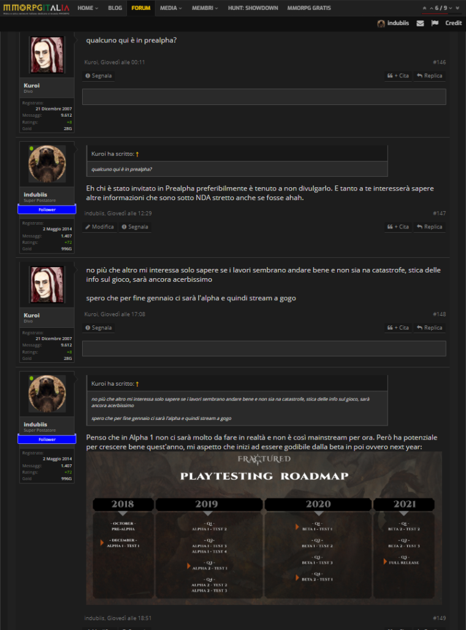Open the indubiis account avatar in header
The image size is (466, 630).
381,23
